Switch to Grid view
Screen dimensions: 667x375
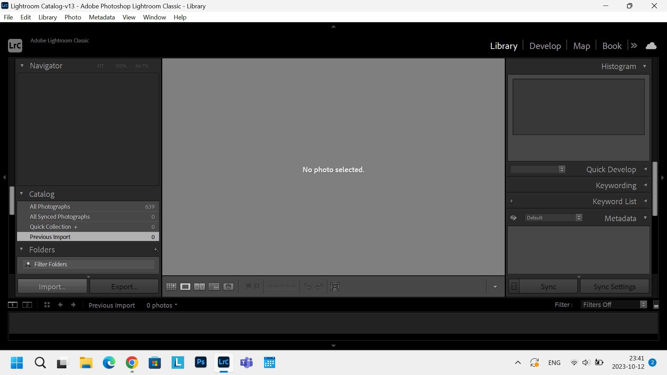[x=171, y=287]
